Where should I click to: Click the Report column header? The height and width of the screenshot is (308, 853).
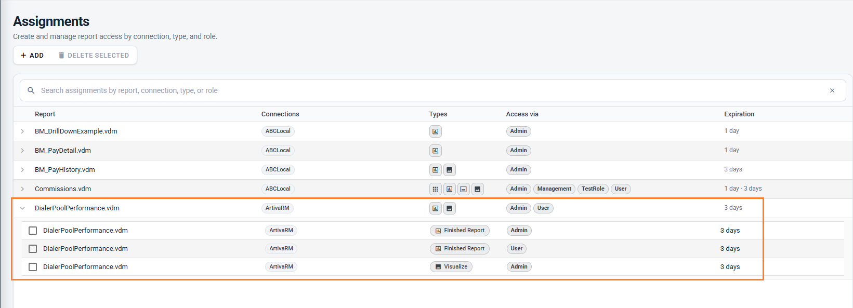pos(45,114)
